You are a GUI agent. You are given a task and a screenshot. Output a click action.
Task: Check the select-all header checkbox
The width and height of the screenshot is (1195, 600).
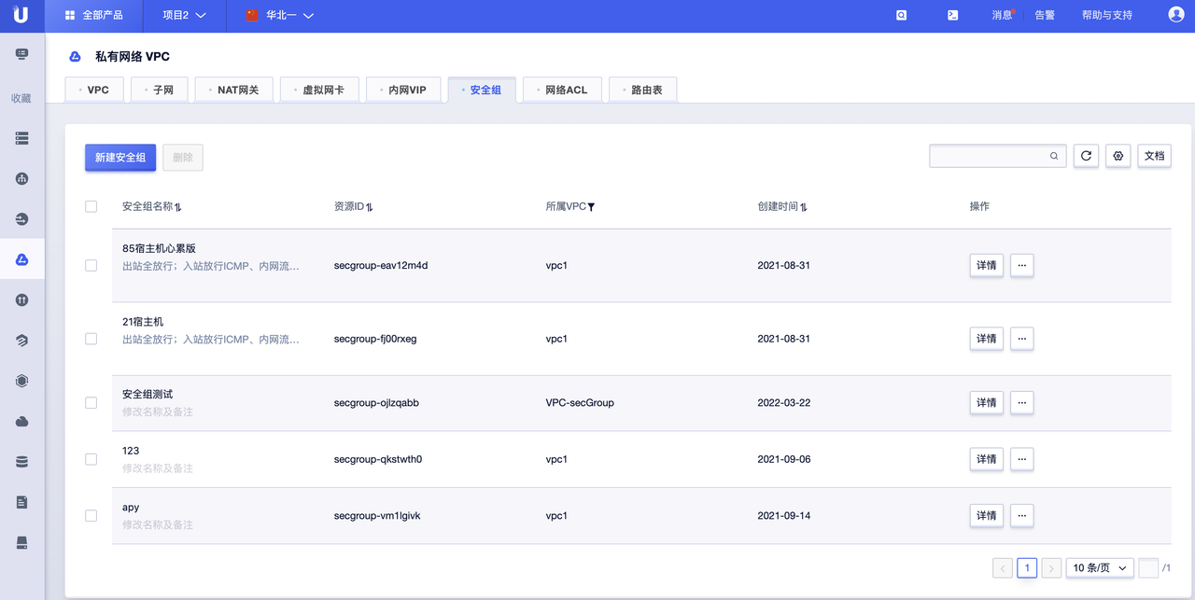pyautogui.click(x=91, y=206)
